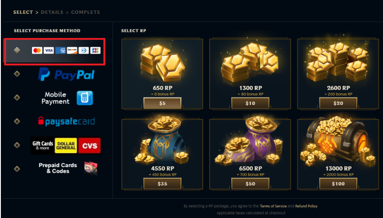Buy 650 RP with the $5 button
Image resolution: width=383 pixels, height=218 pixels.
[x=163, y=103]
